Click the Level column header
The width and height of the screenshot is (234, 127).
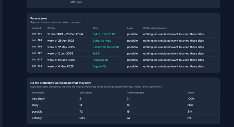130,28
